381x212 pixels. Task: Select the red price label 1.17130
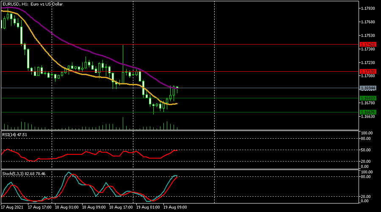tap(368, 72)
